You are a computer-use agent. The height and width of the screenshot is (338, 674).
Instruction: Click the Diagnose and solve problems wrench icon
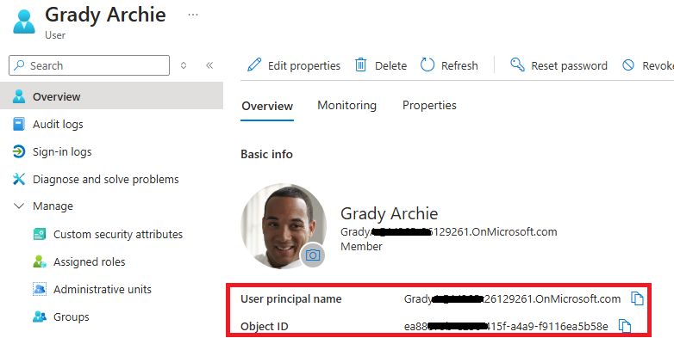coord(18,179)
